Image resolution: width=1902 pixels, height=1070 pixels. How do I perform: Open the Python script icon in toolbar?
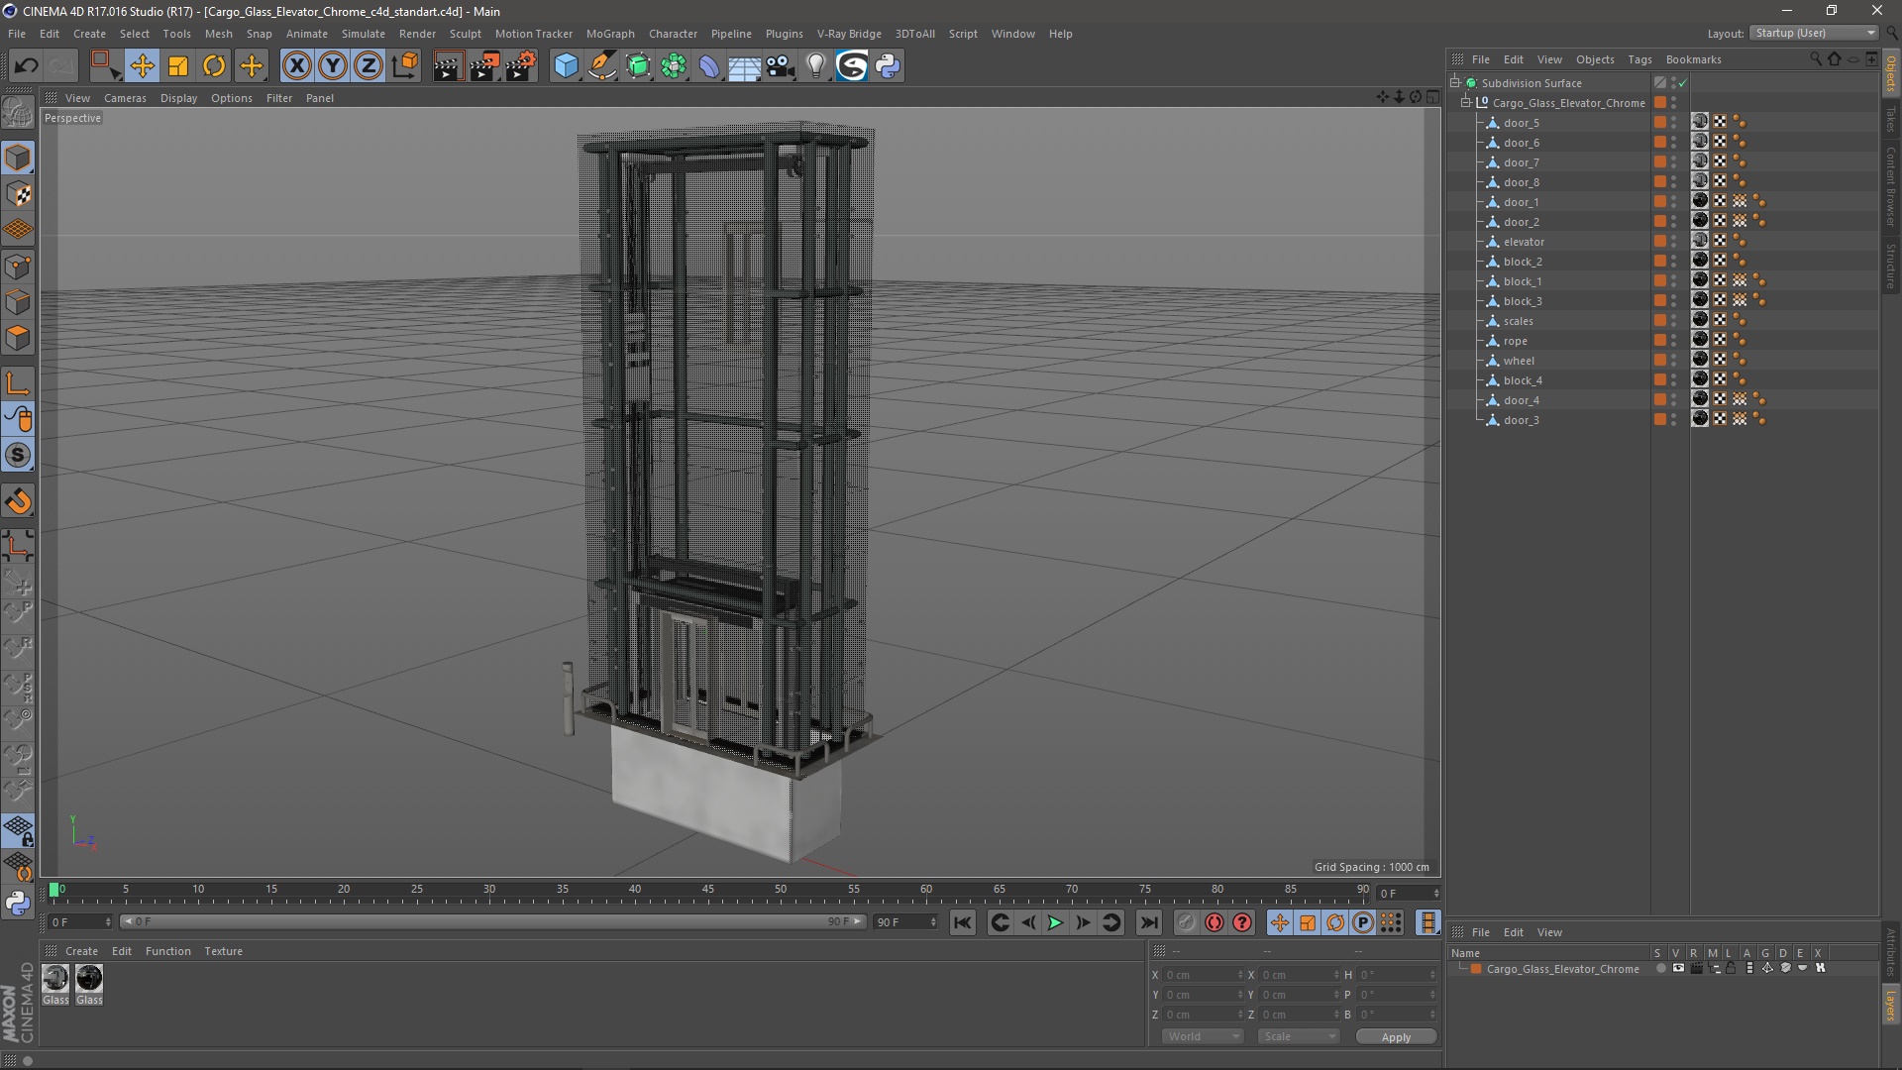click(888, 66)
